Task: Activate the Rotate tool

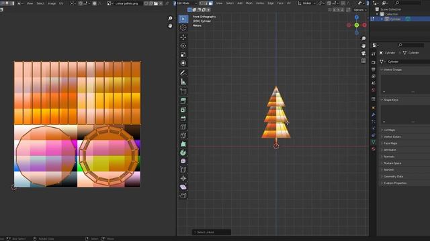Action: (x=183, y=46)
